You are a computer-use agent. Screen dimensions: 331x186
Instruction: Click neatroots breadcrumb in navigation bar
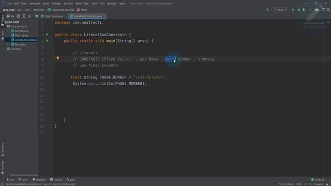(39, 10)
